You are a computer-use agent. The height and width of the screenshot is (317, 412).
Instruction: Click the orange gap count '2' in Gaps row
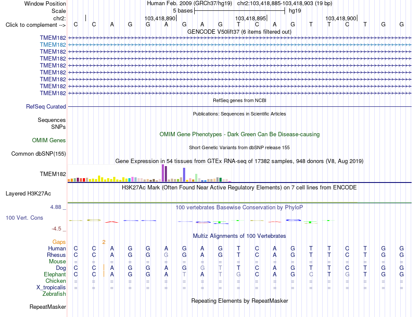coord(104,242)
